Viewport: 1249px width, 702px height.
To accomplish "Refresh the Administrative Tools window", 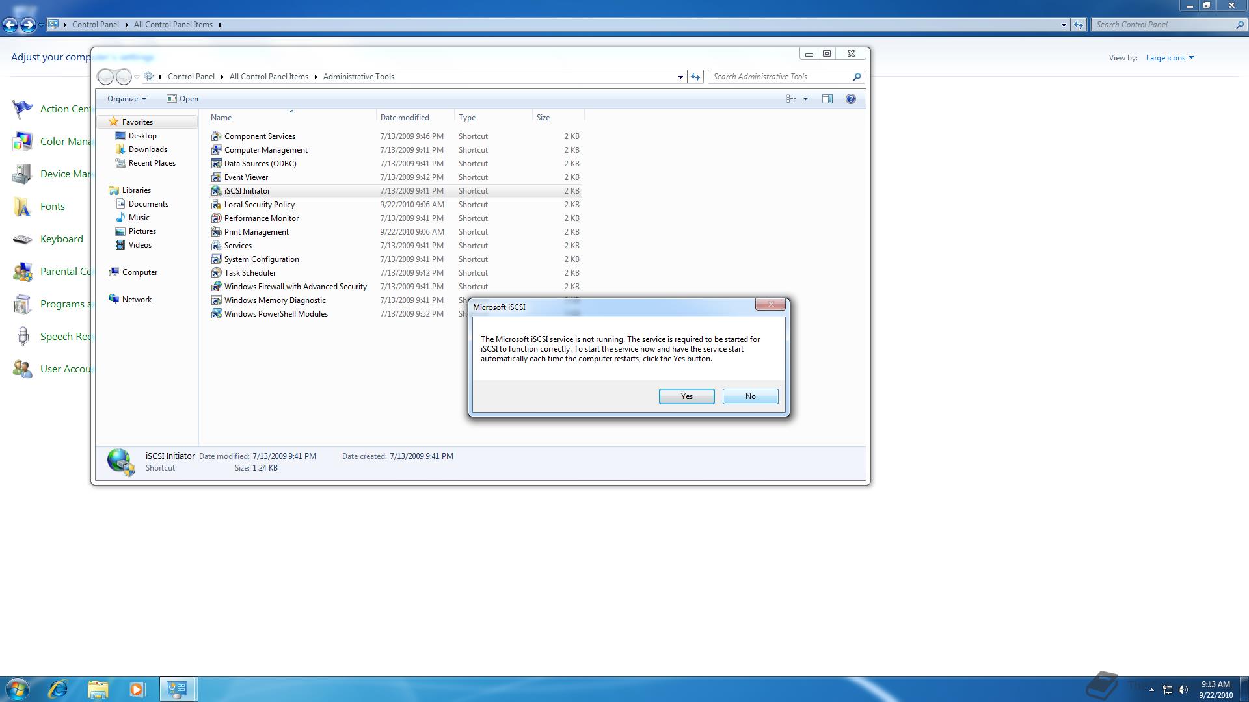I will [695, 77].
